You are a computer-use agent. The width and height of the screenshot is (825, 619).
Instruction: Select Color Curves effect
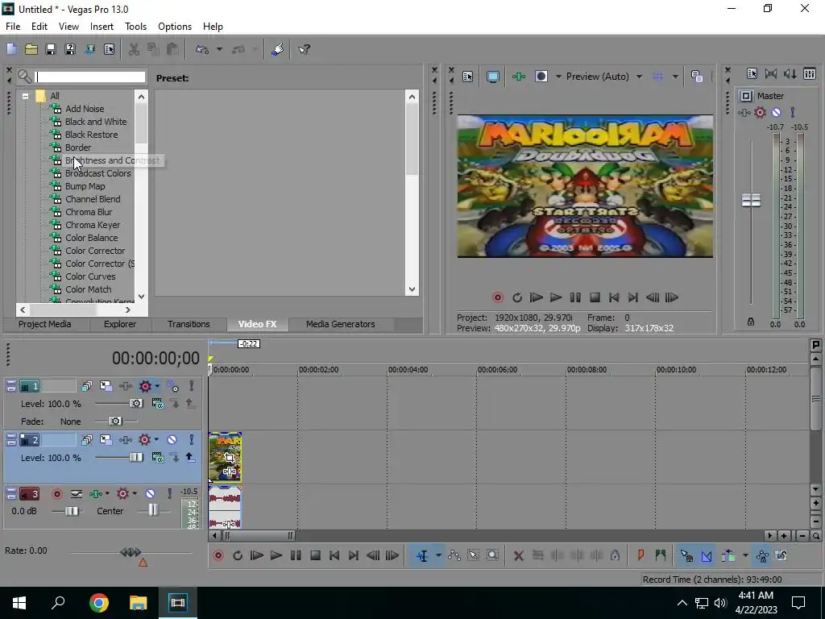90,276
